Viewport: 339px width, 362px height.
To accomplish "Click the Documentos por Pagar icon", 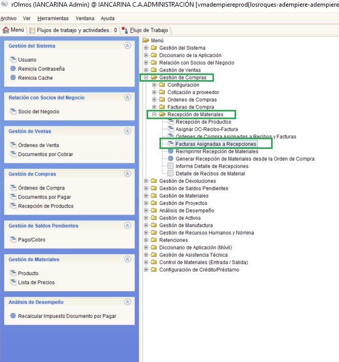I will 13,197.
